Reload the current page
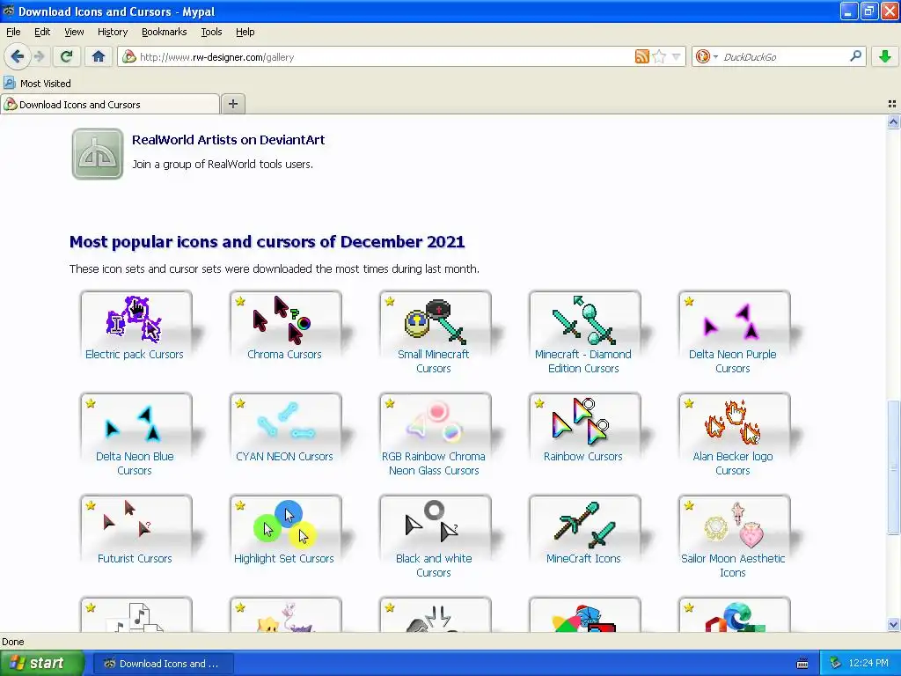 coord(66,56)
